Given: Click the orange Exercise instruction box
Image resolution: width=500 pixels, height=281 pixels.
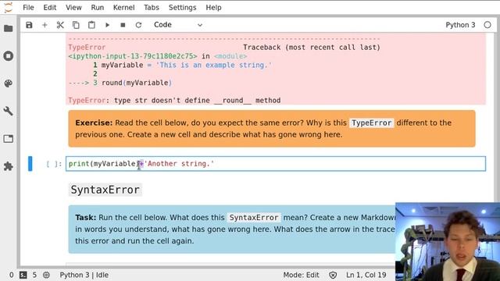Looking at the screenshot, I should (x=272, y=129).
